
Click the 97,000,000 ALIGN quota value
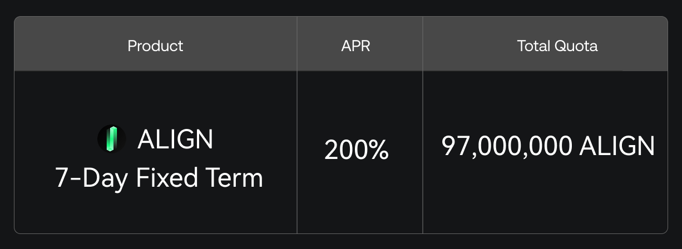click(x=548, y=146)
